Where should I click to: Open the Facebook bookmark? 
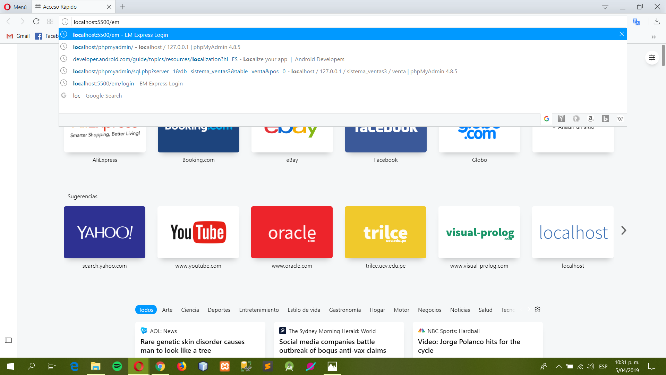pyautogui.click(x=47, y=36)
